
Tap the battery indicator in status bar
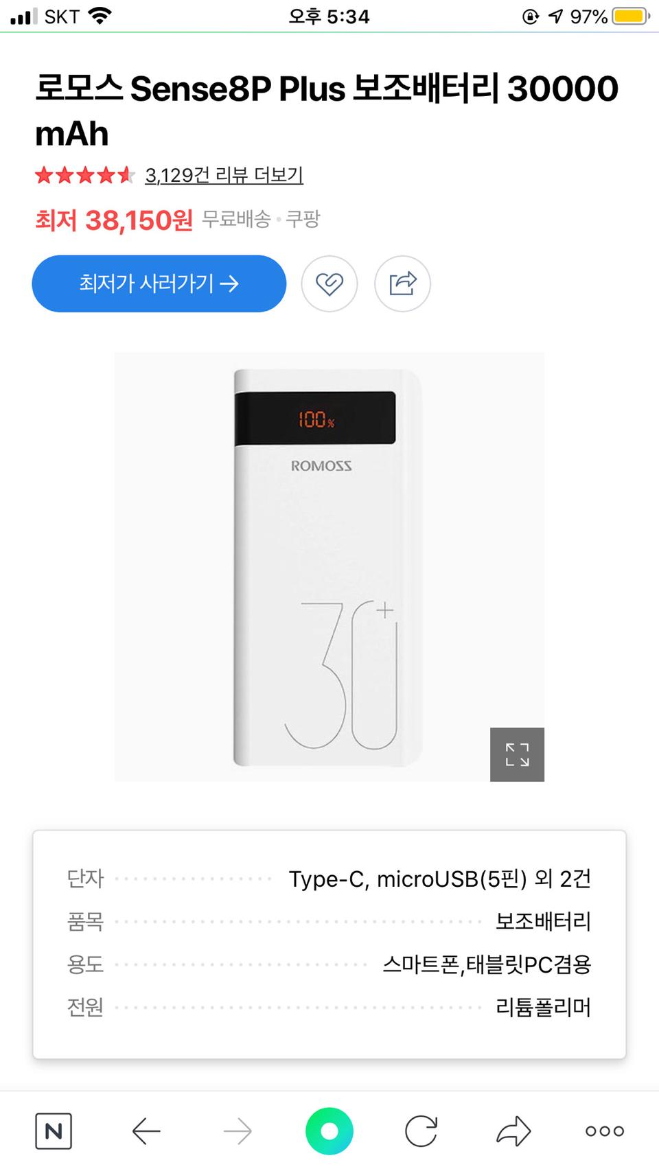tap(630, 16)
